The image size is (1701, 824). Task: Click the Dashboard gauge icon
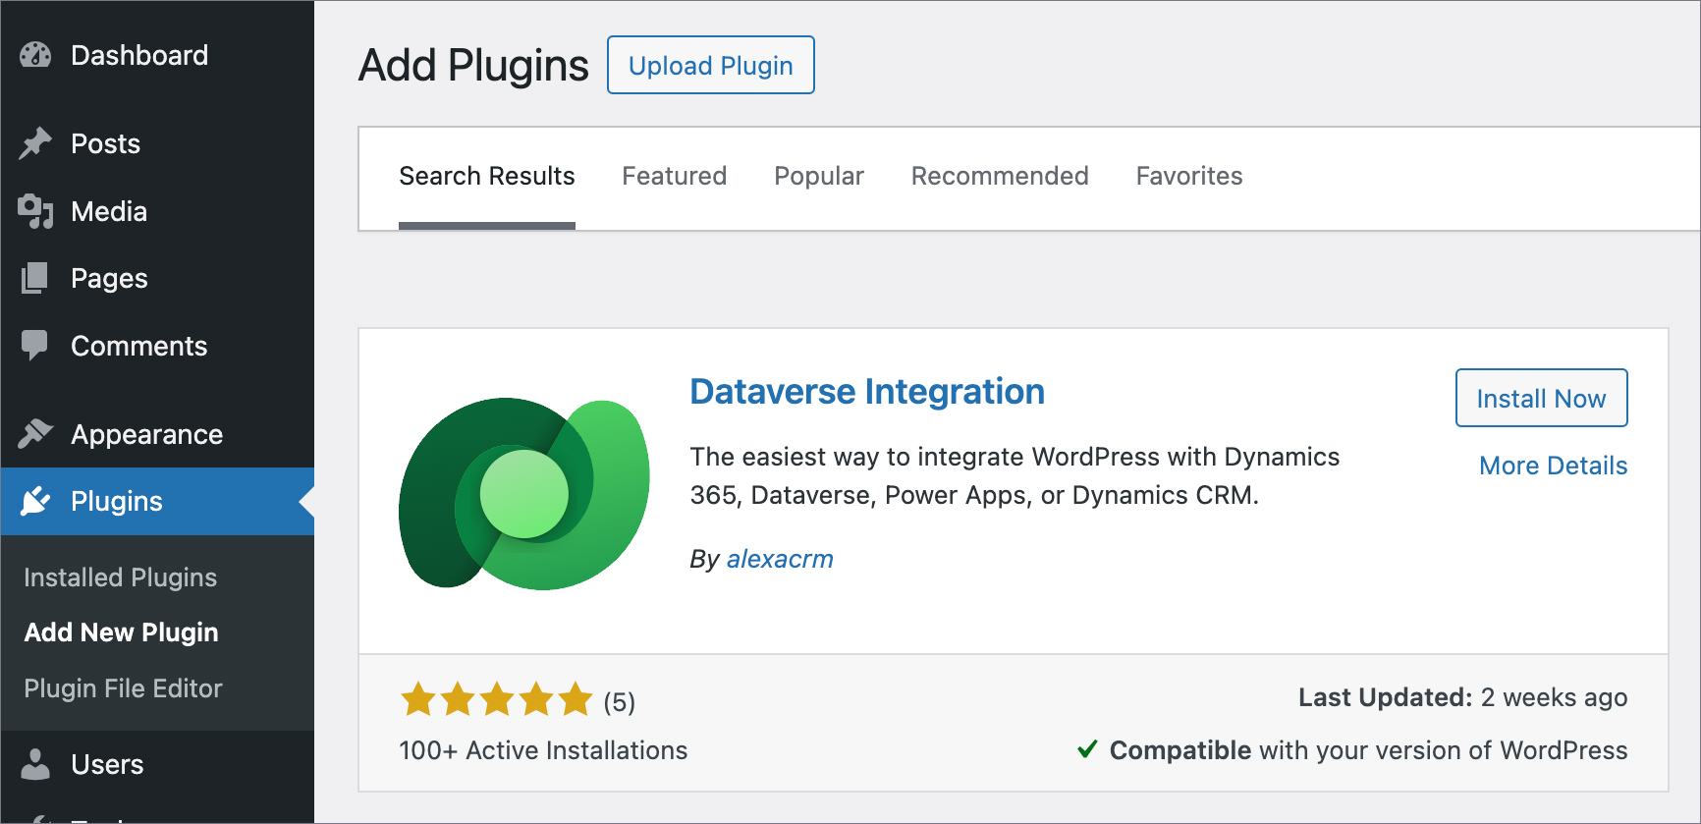tap(35, 55)
